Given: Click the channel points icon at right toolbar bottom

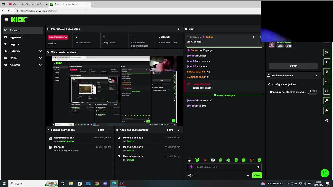Looking at the screenshot, I should pos(327,120).
